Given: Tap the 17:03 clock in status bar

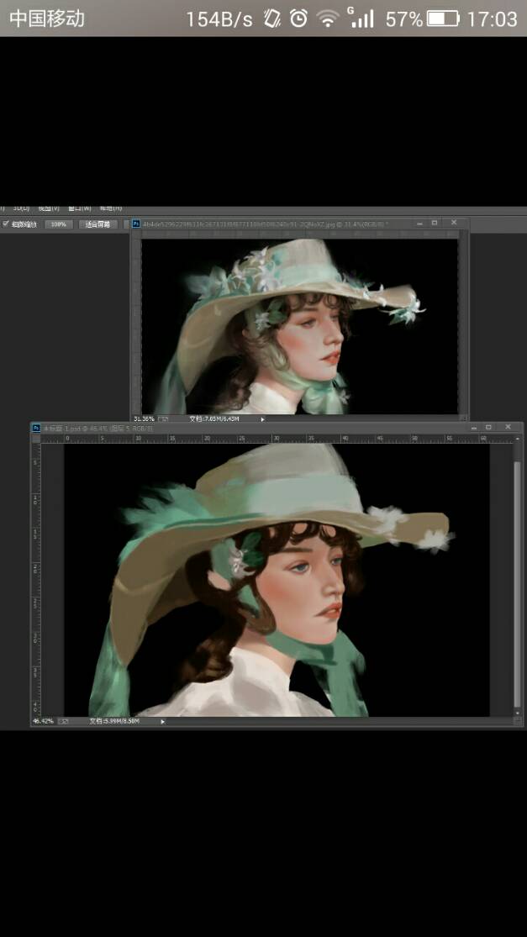Looking at the screenshot, I should (492, 19).
